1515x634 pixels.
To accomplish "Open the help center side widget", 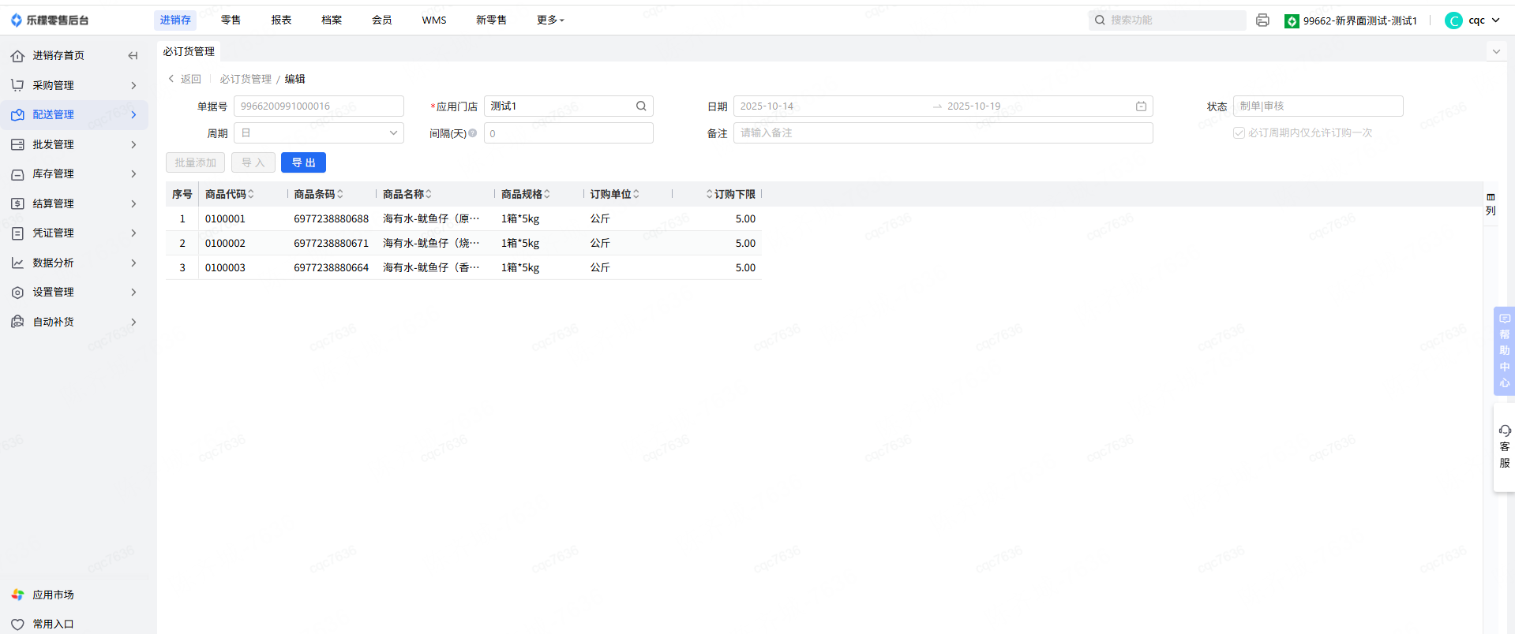I will pyautogui.click(x=1504, y=350).
